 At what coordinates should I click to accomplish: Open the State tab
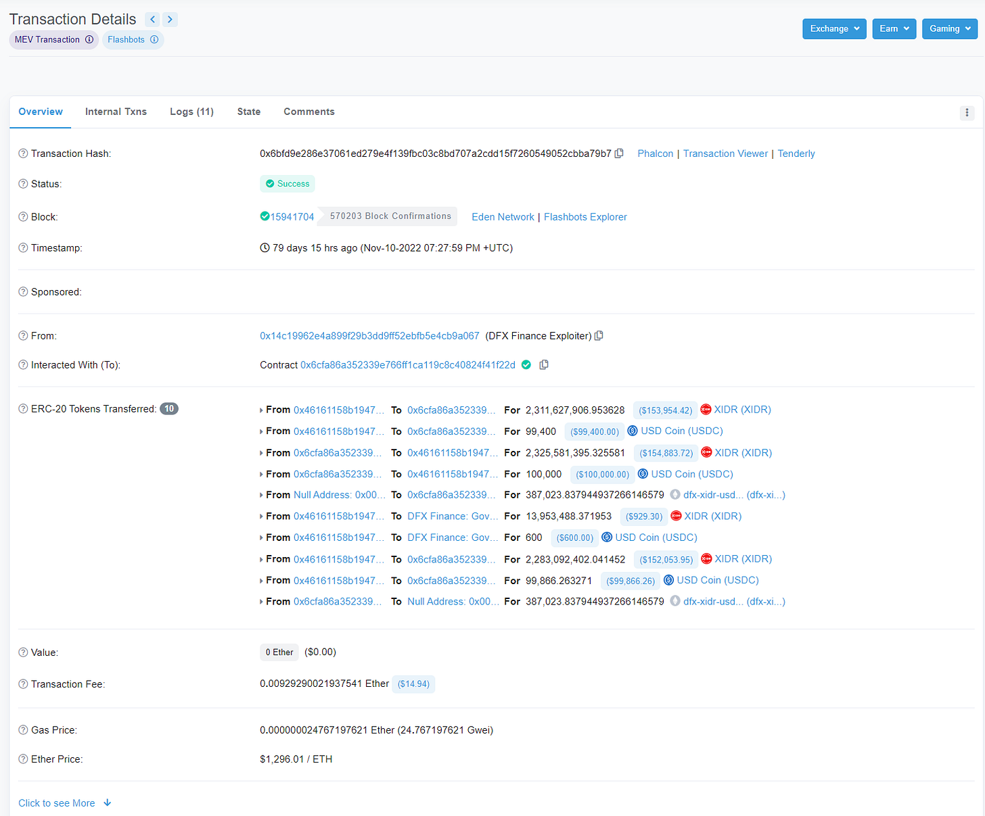click(248, 112)
